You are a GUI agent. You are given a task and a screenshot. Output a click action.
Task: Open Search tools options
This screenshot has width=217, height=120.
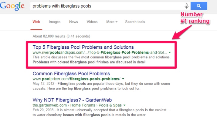135,22
